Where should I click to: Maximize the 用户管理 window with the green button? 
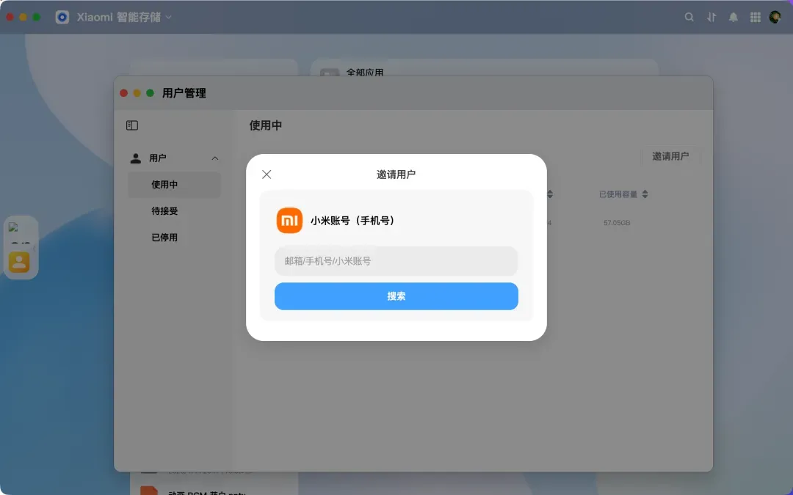tap(150, 93)
